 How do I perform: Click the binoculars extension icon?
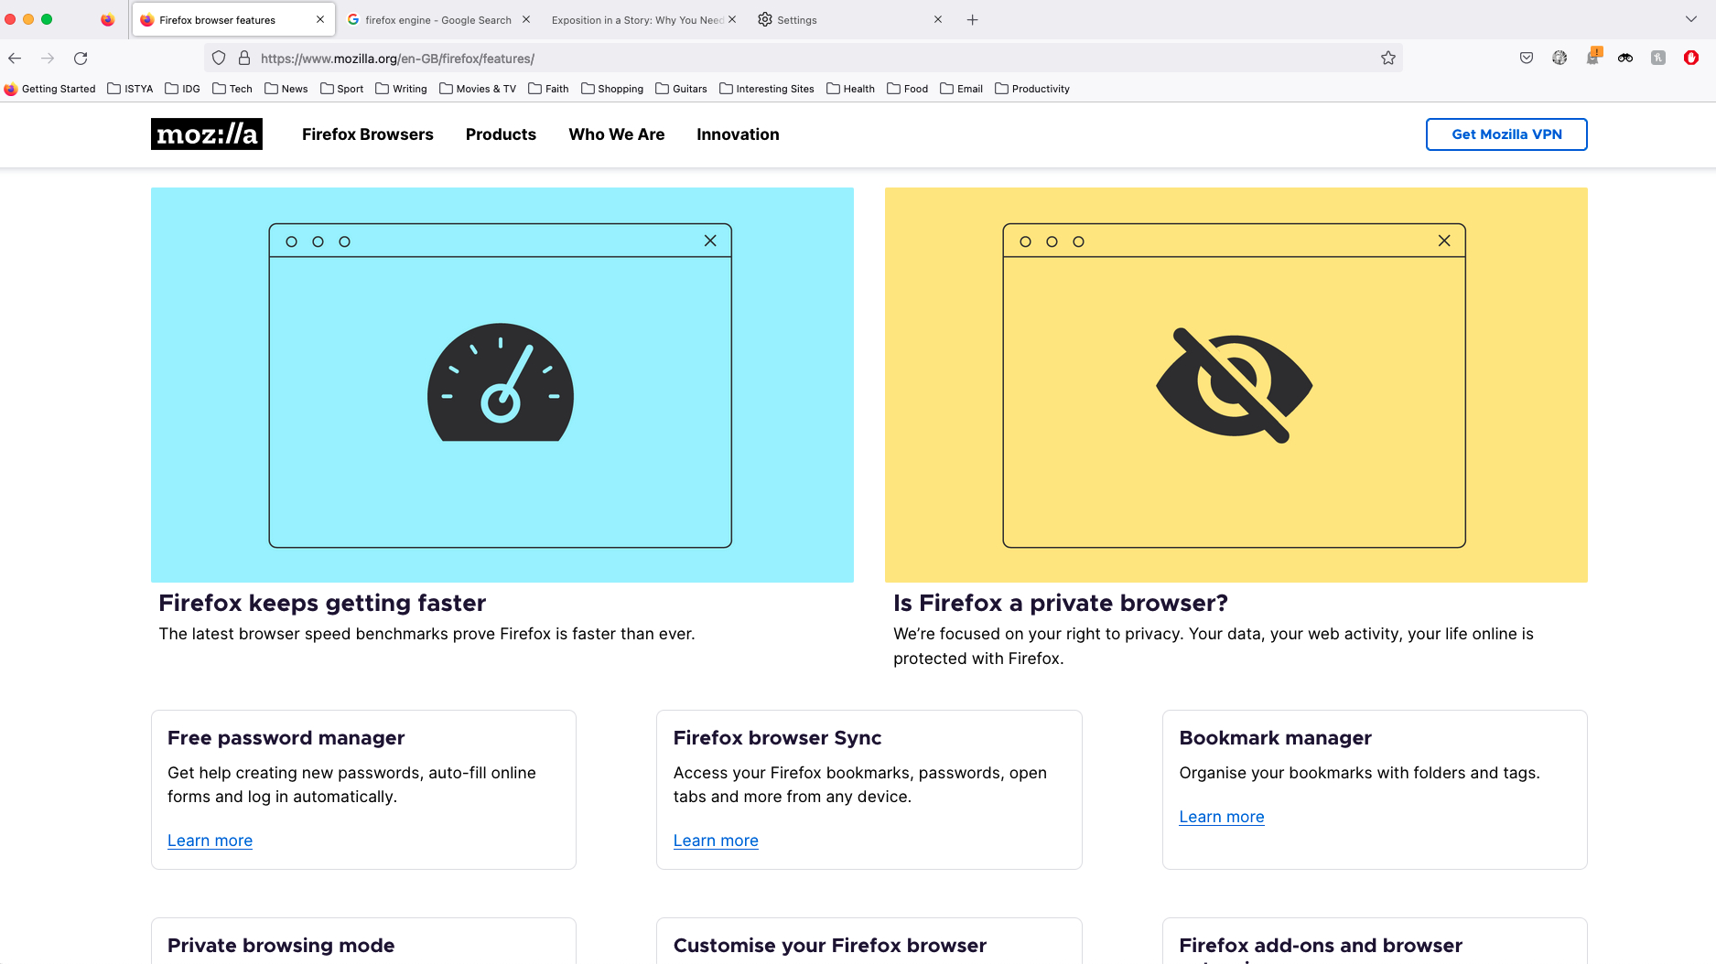[1625, 59]
